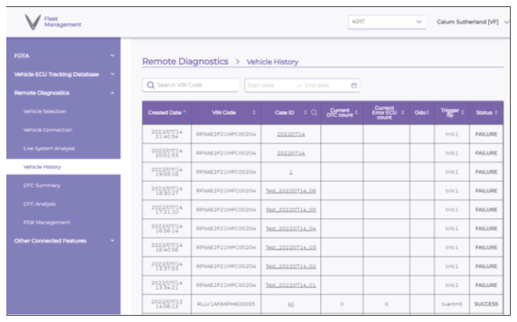The height and width of the screenshot is (322, 517).
Task: Open case link Test_20220714_06
Action: [x=291, y=190]
